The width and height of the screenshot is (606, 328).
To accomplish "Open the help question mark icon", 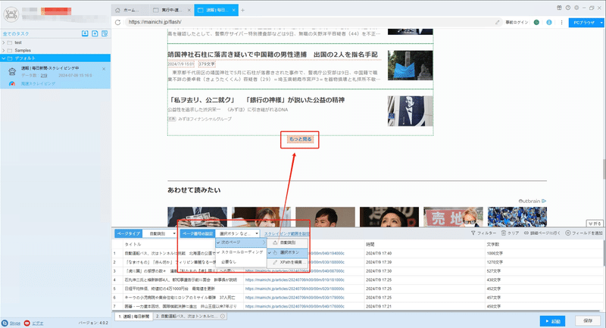I will point(567,8).
